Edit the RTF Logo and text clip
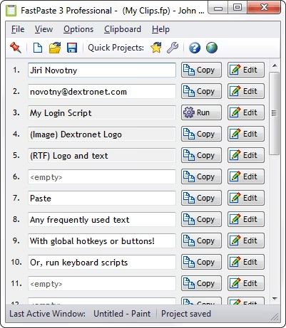286x328 pixels. pyautogui.click(x=246, y=155)
